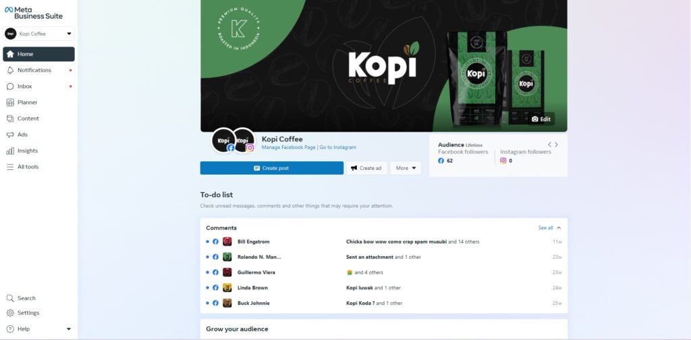Show next audience metric with right arrow
The image size is (691, 340).
556,144
